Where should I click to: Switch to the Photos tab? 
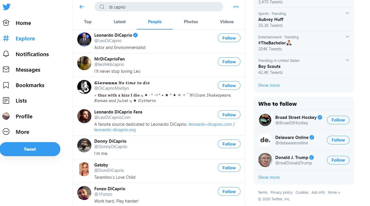191,22
